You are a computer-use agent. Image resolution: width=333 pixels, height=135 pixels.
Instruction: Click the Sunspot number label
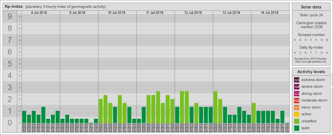tap(311, 35)
